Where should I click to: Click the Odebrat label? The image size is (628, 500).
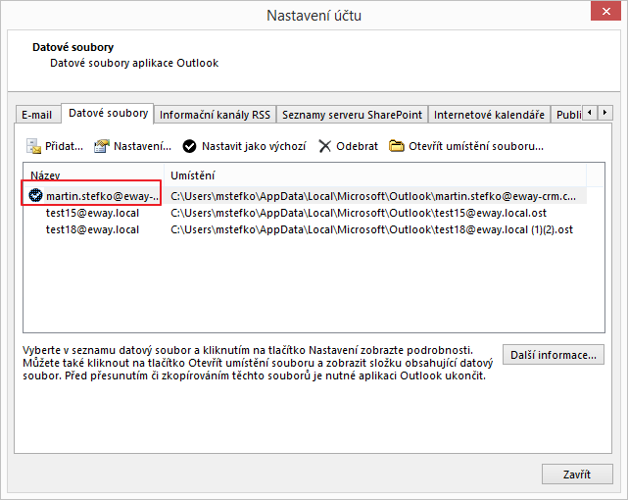click(357, 146)
